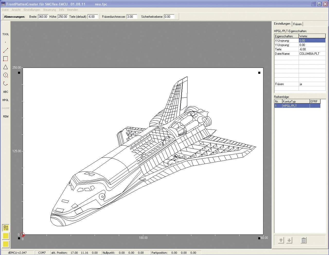Click the KonturTyp column header

tap(296, 101)
